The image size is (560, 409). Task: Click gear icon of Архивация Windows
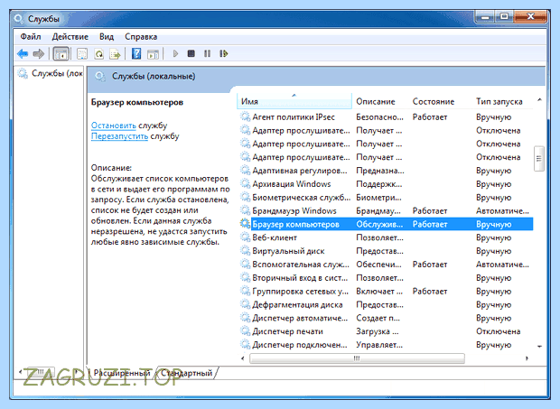245,184
